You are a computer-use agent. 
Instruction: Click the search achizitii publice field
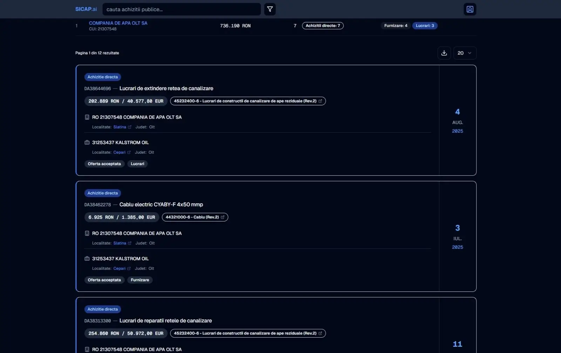pos(181,9)
